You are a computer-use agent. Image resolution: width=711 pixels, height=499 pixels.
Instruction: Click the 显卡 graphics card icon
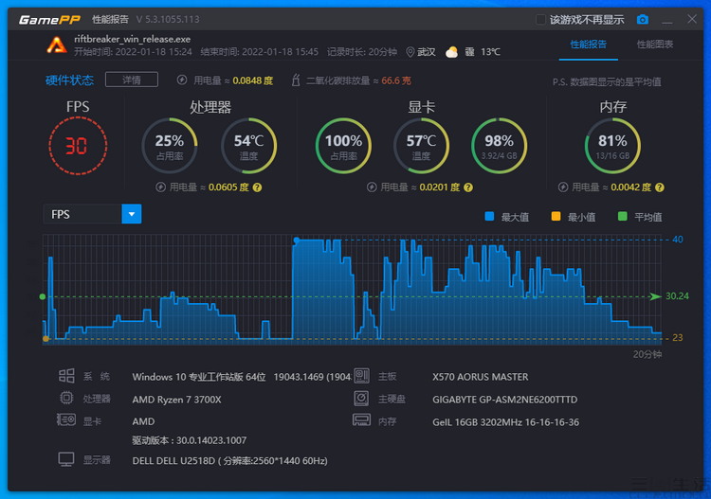pyautogui.click(x=66, y=420)
